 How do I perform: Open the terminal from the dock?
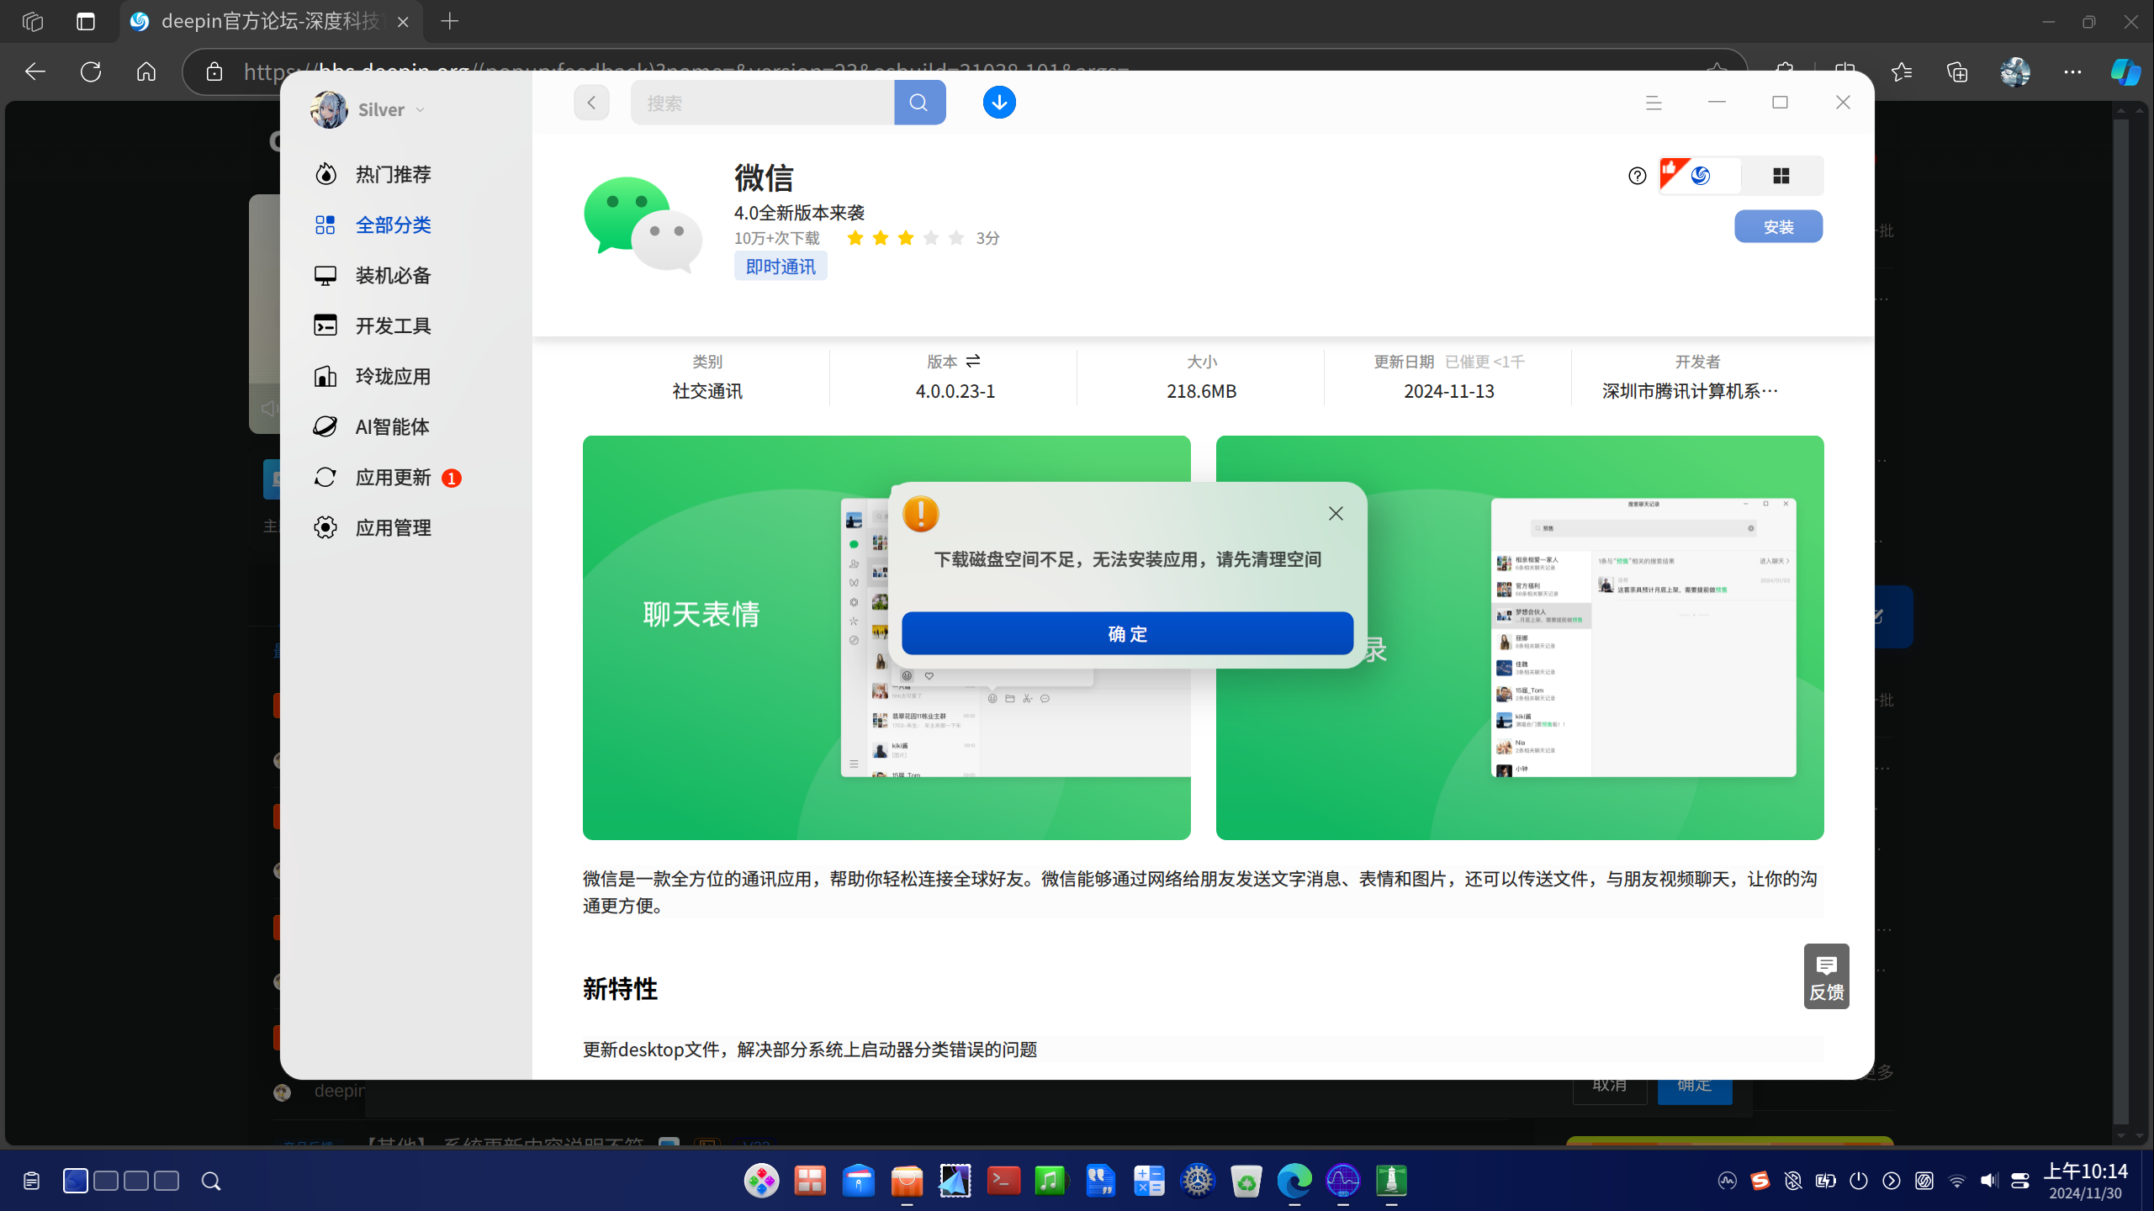tap(1003, 1181)
